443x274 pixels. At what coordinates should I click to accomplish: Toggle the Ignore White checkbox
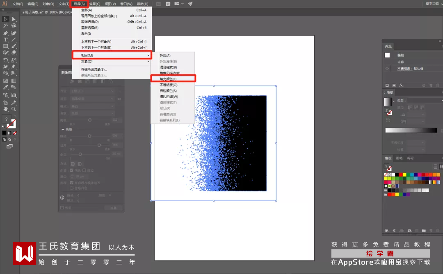click(71, 188)
